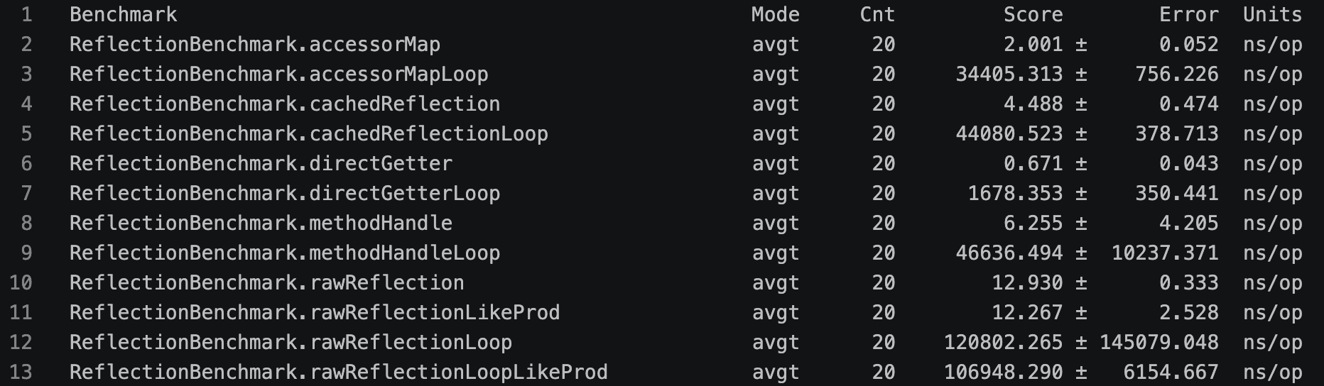
Task: Click ReflectionBenchmark.accessorMap benchmark name
Action: (255, 44)
